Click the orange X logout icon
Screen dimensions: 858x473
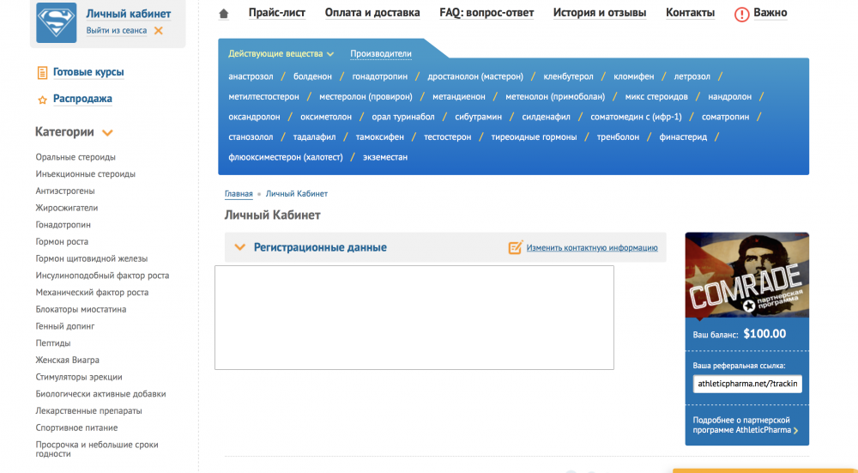click(x=158, y=31)
